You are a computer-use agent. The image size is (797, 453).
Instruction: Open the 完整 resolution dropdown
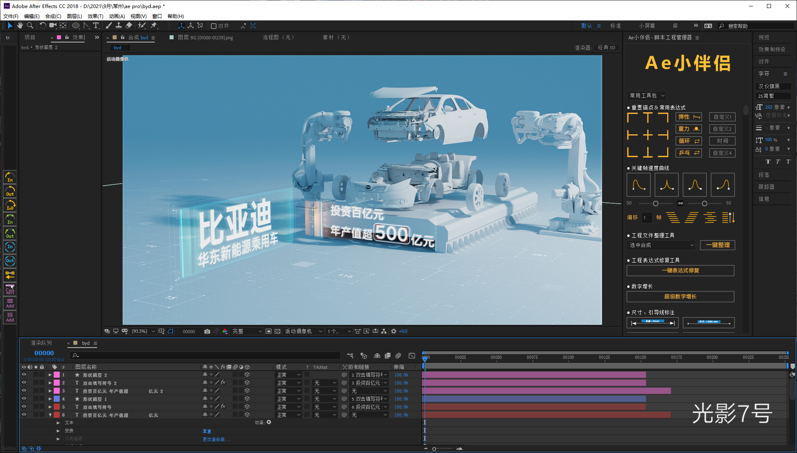point(247,331)
